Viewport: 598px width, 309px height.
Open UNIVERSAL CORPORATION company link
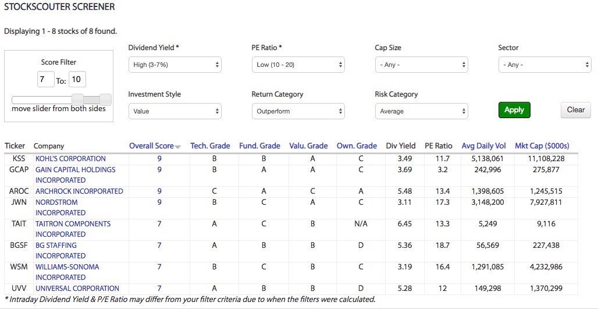77,289
